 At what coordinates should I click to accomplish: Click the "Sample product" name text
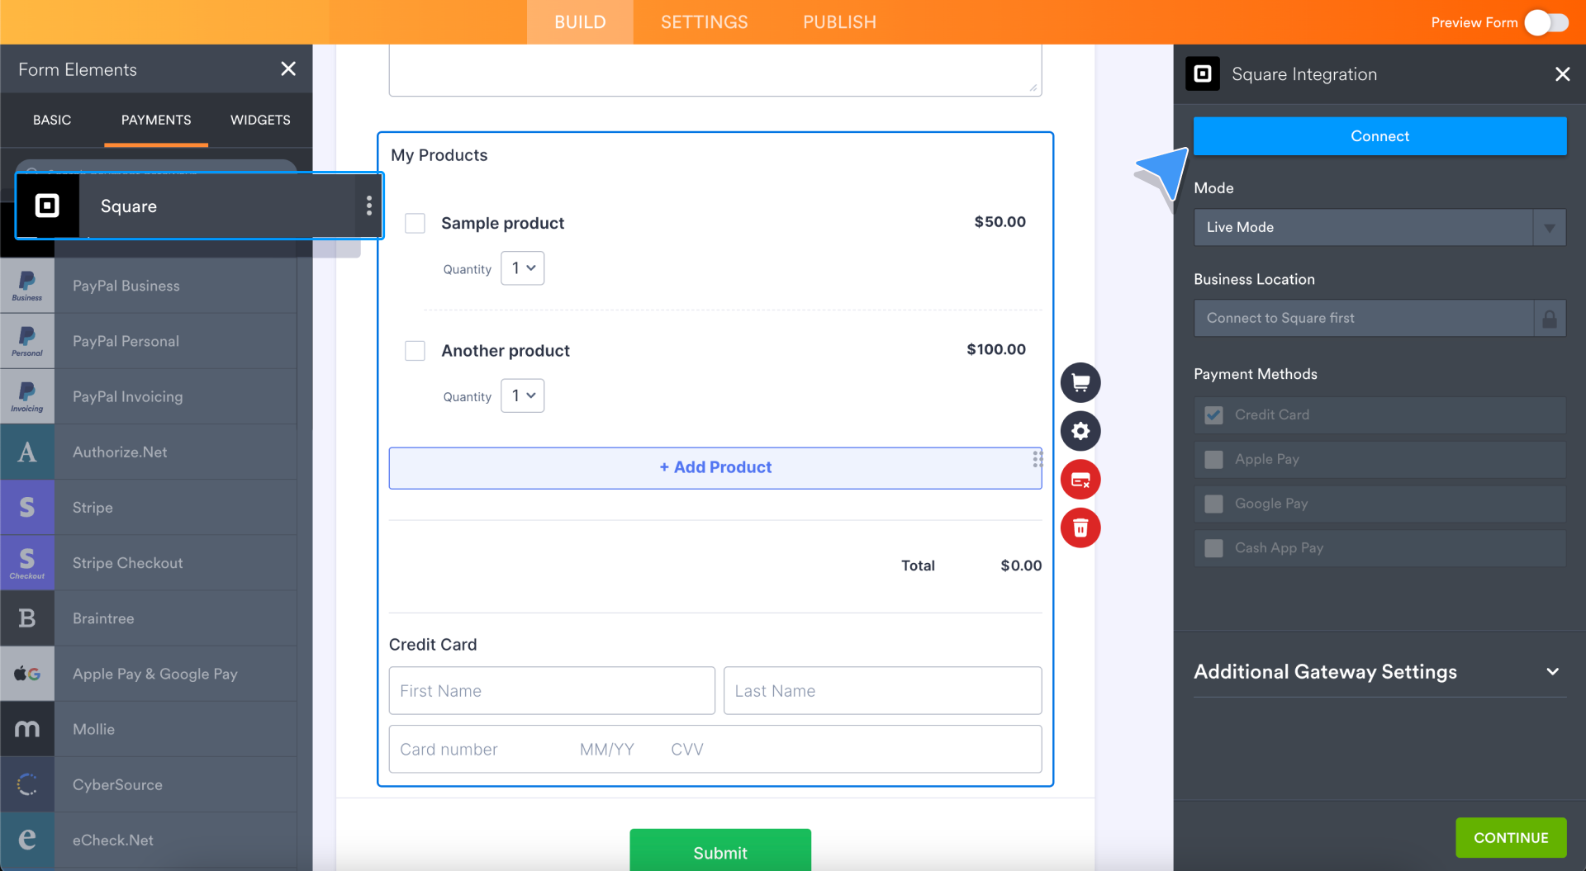(503, 224)
